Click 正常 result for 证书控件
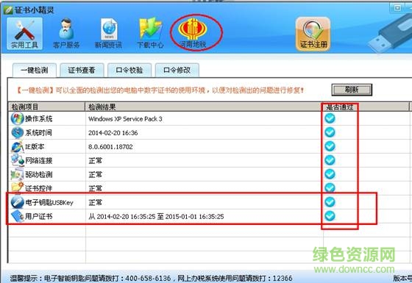Screen dimensions: 412x283 coord(95,188)
